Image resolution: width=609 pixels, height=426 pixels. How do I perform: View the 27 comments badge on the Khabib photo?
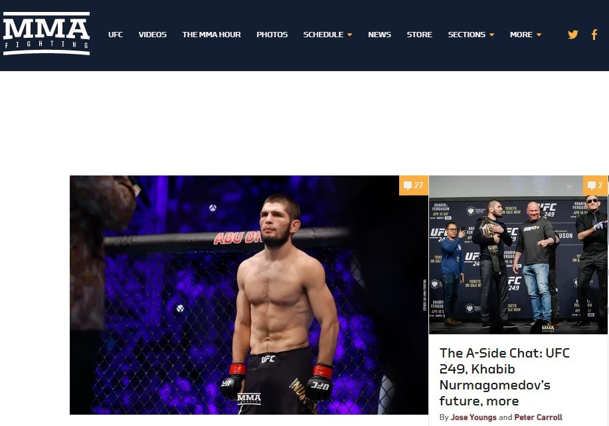click(414, 185)
